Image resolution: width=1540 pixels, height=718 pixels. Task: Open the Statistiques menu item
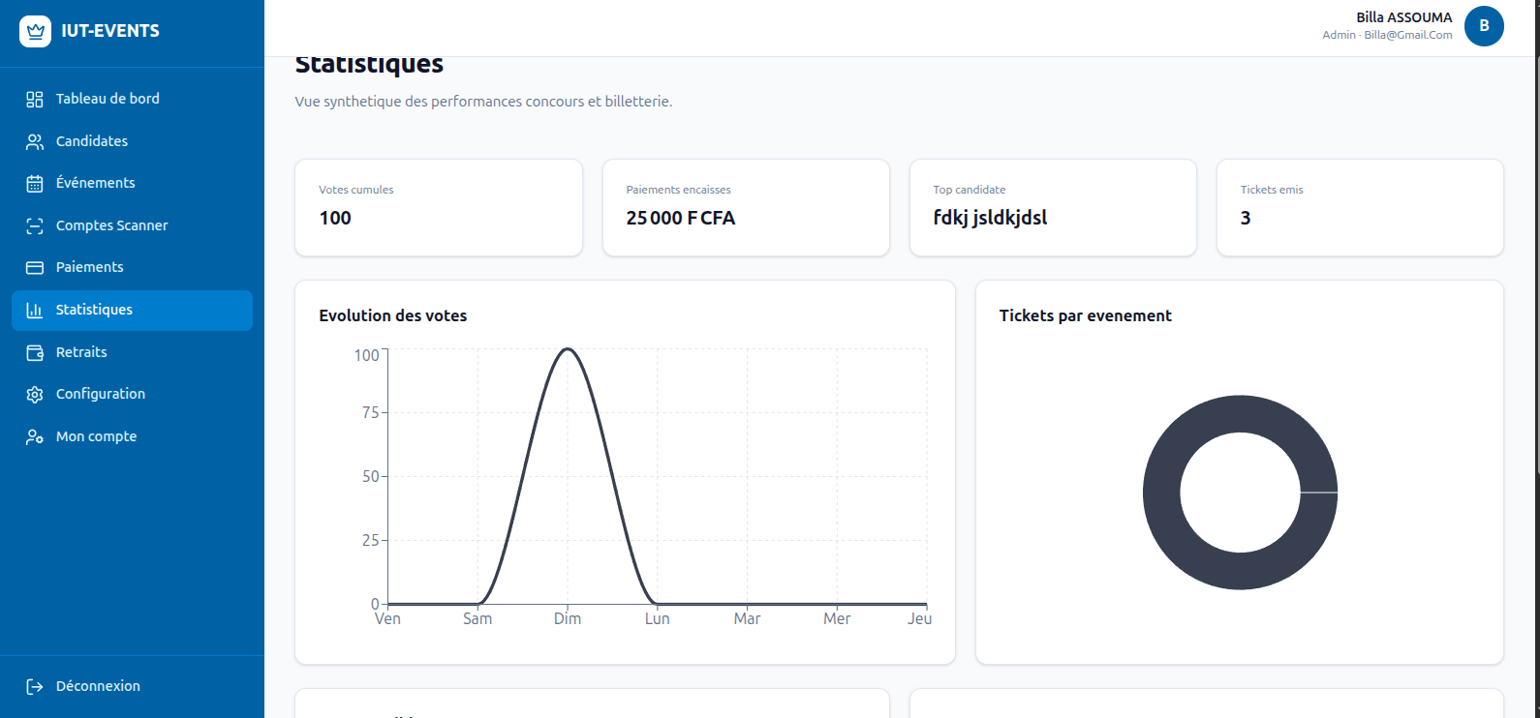[x=132, y=310]
